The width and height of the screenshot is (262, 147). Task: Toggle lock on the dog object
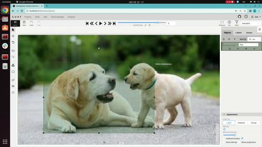[x=230, y=49]
